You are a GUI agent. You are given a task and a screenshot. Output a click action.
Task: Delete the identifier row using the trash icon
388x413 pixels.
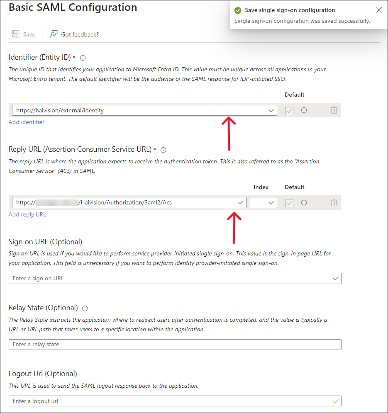click(x=334, y=110)
